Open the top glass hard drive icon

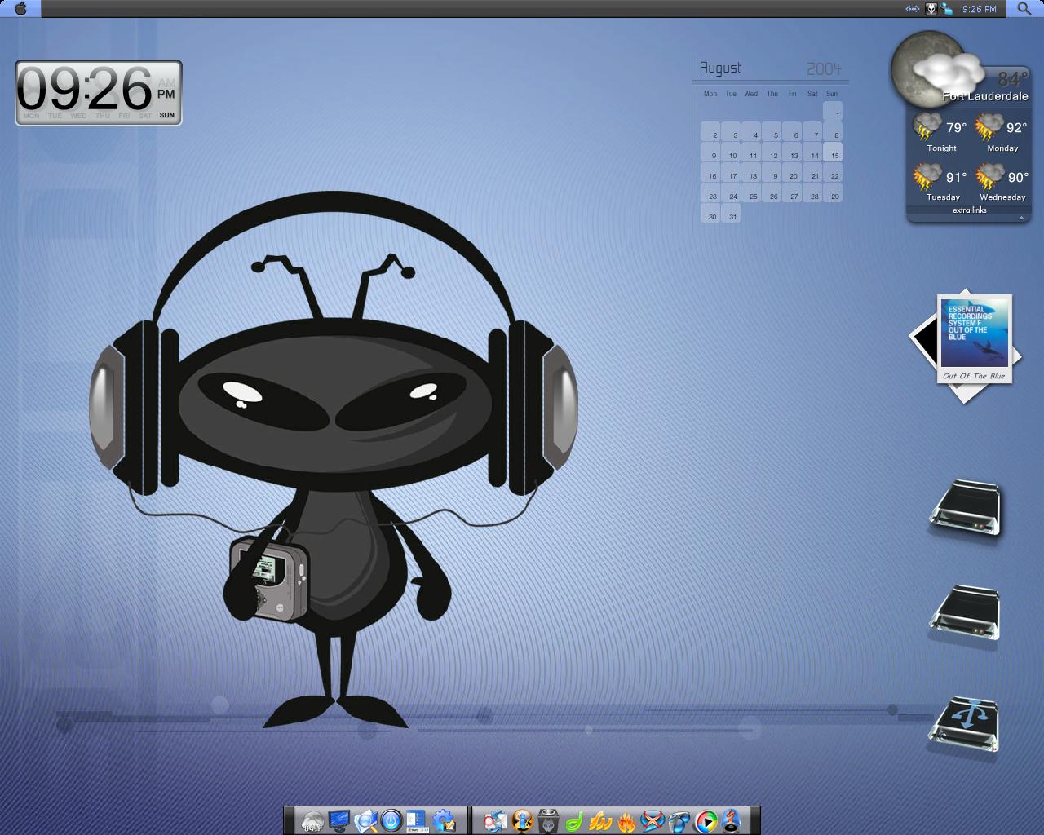(967, 508)
